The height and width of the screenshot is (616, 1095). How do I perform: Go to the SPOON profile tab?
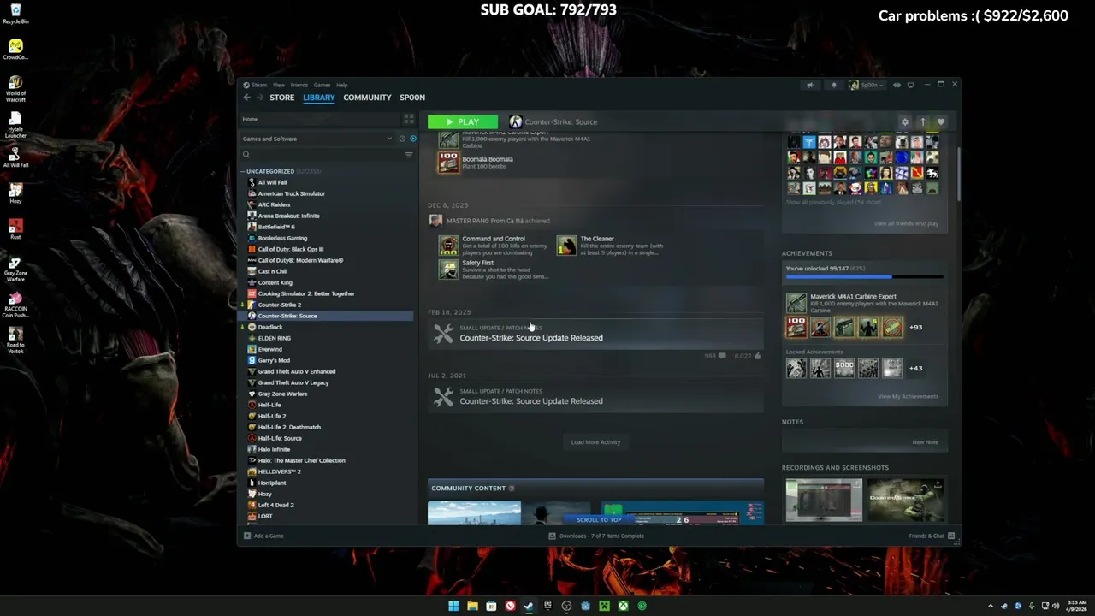point(411,98)
